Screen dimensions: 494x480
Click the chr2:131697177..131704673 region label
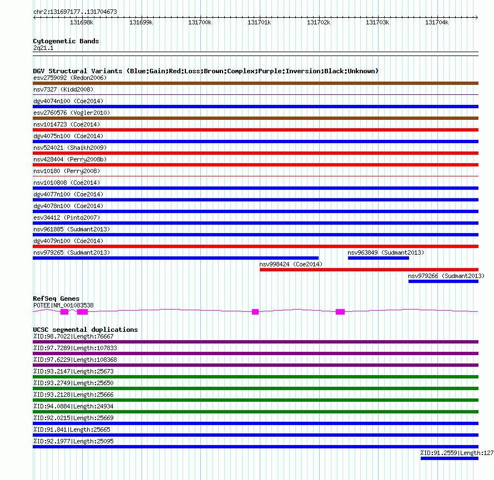click(75, 12)
